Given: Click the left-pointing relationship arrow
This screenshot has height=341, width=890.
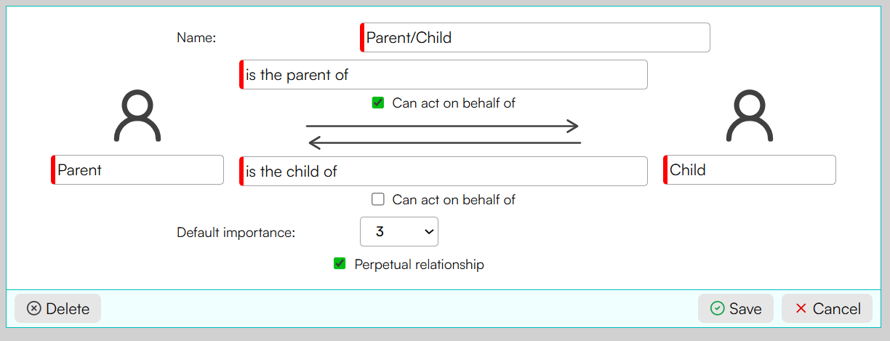Looking at the screenshot, I should click(444, 142).
